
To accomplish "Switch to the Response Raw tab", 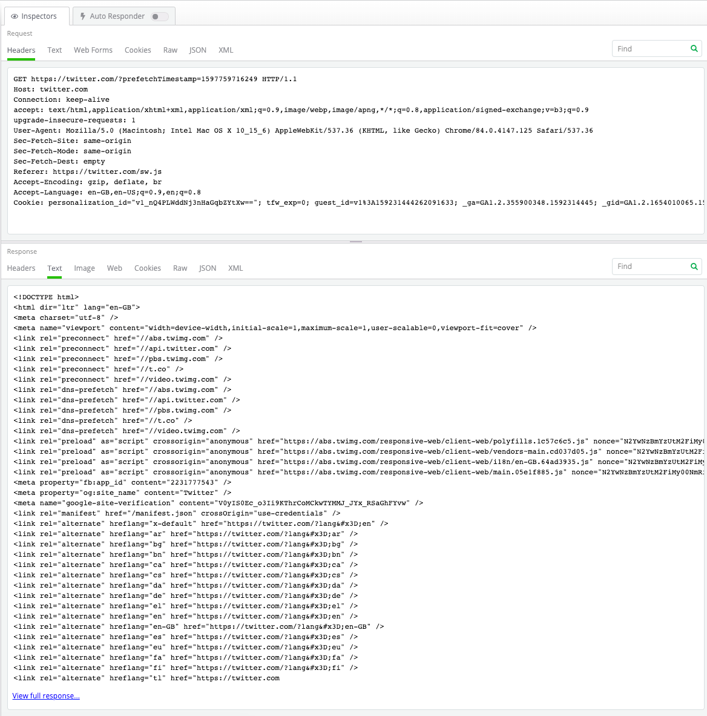I will pyautogui.click(x=180, y=268).
